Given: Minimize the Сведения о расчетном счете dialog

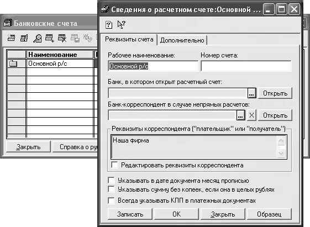Looking at the screenshot, I should 269,9.
